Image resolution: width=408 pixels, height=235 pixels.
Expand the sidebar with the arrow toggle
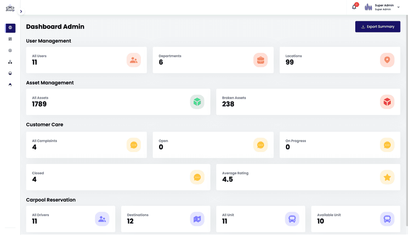point(21,11)
